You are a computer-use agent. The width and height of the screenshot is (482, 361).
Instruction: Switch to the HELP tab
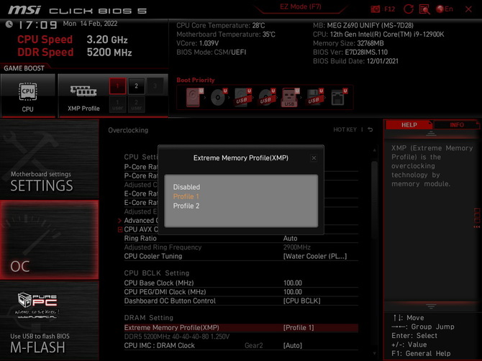pos(409,124)
